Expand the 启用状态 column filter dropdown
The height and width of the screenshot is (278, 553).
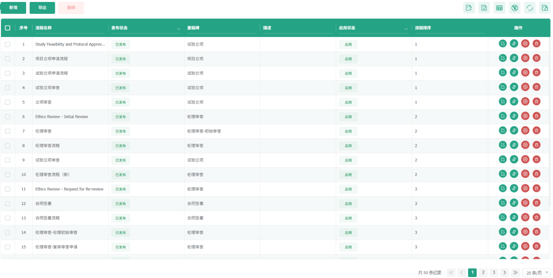[x=406, y=29]
